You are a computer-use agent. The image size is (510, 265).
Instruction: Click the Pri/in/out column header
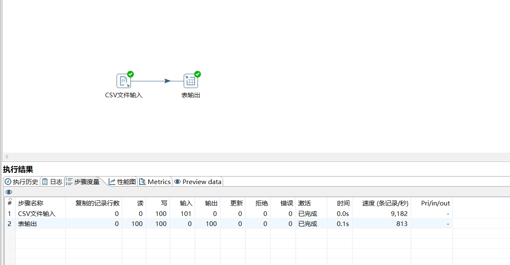432,203
